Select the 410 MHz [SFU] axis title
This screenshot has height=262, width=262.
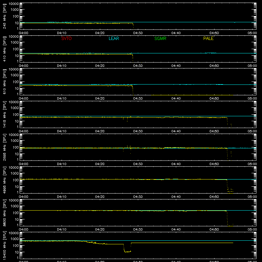[4, 49]
